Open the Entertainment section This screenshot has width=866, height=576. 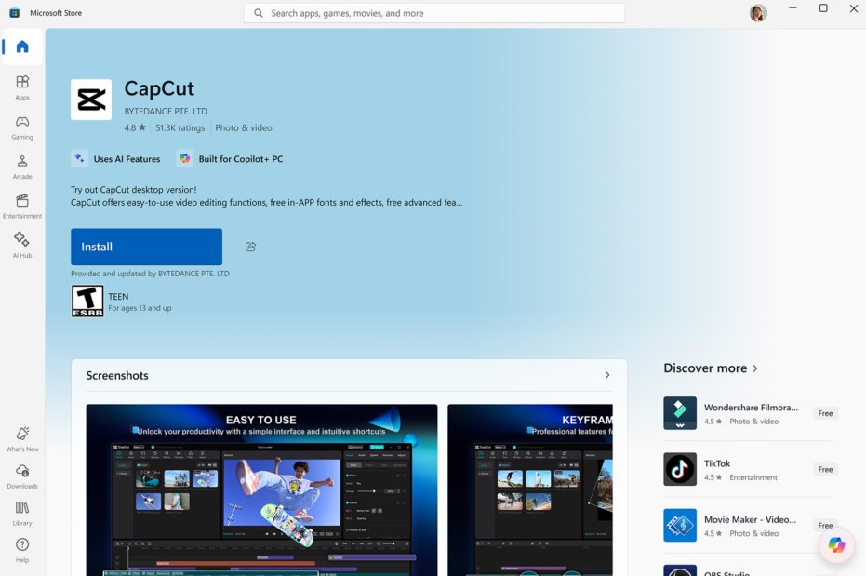[x=22, y=206]
